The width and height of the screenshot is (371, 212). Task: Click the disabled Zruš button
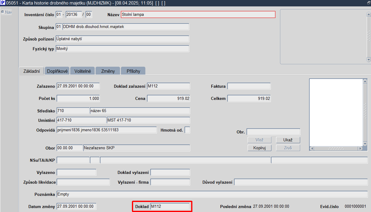tap(288, 148)
